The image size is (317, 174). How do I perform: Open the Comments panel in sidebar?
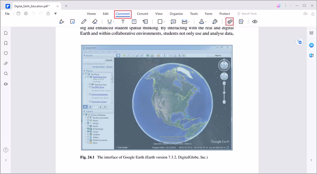pyautogui.click(x=6, y=53)
